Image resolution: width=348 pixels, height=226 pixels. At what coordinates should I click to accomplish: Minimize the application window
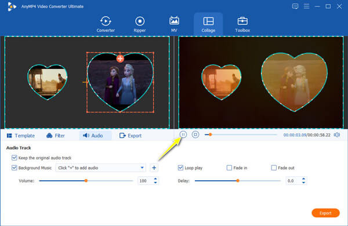(x=317, y=6)
